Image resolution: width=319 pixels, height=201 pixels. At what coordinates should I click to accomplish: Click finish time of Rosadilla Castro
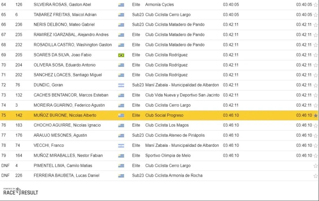click(231, 45)
